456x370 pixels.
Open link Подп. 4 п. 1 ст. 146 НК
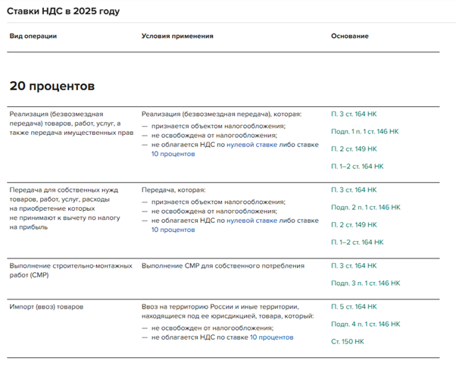tap(365, 324)
